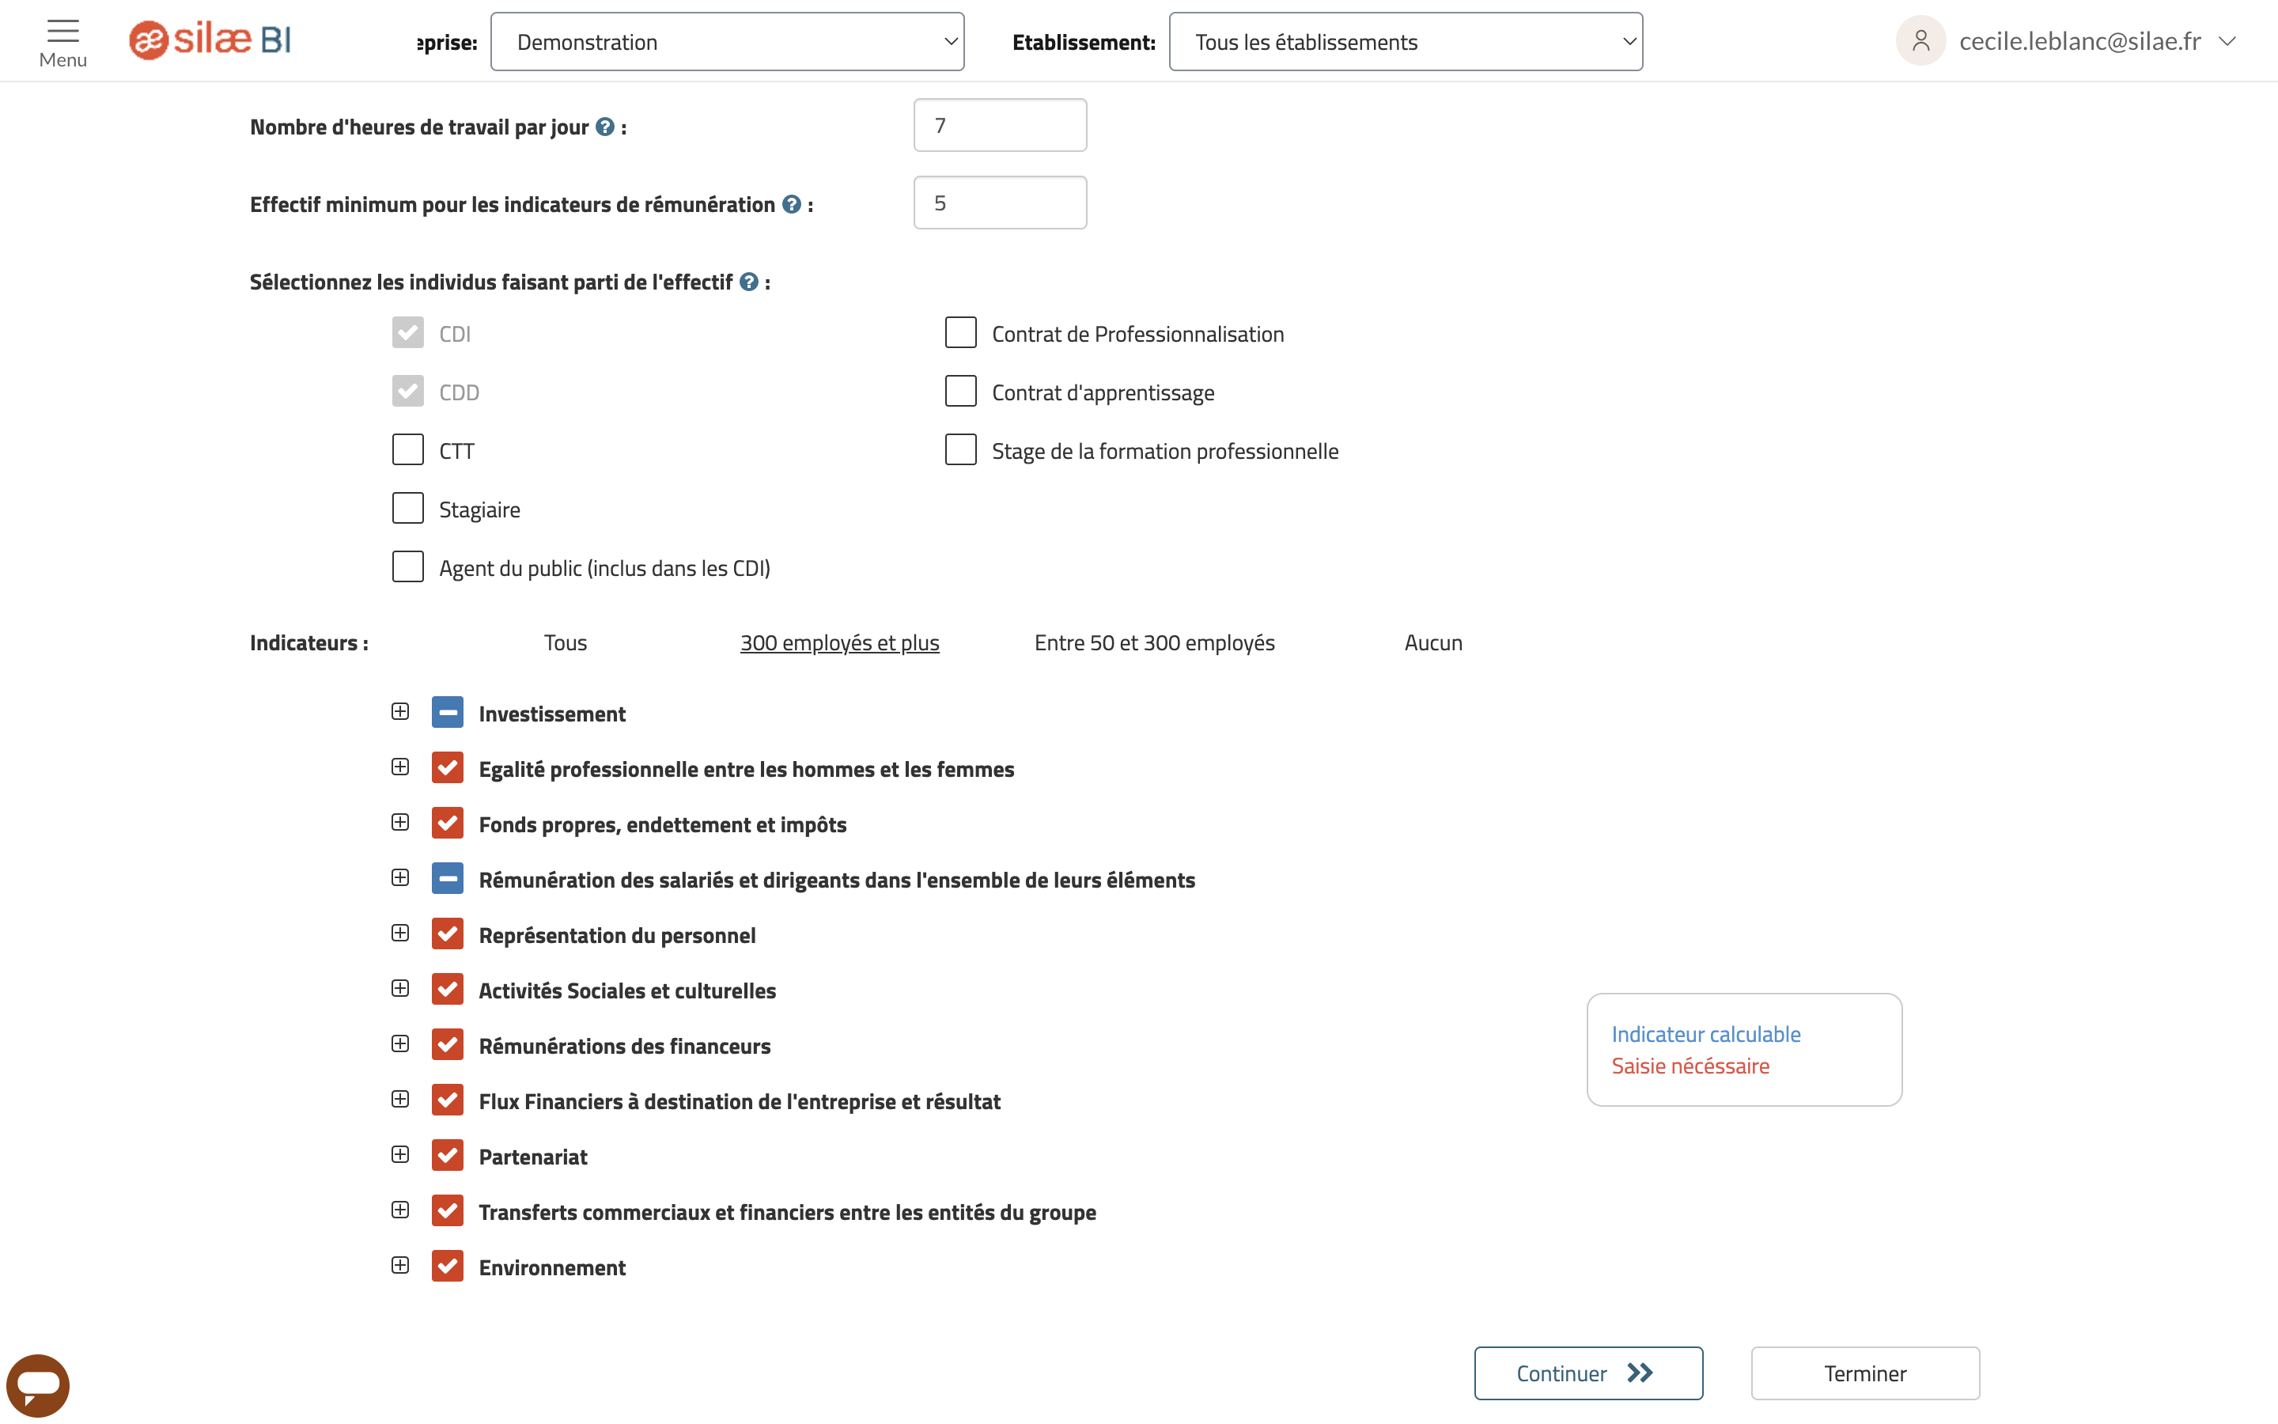
Task: Open the Entreprise dropdown selector
Action: tap(728, 41)
